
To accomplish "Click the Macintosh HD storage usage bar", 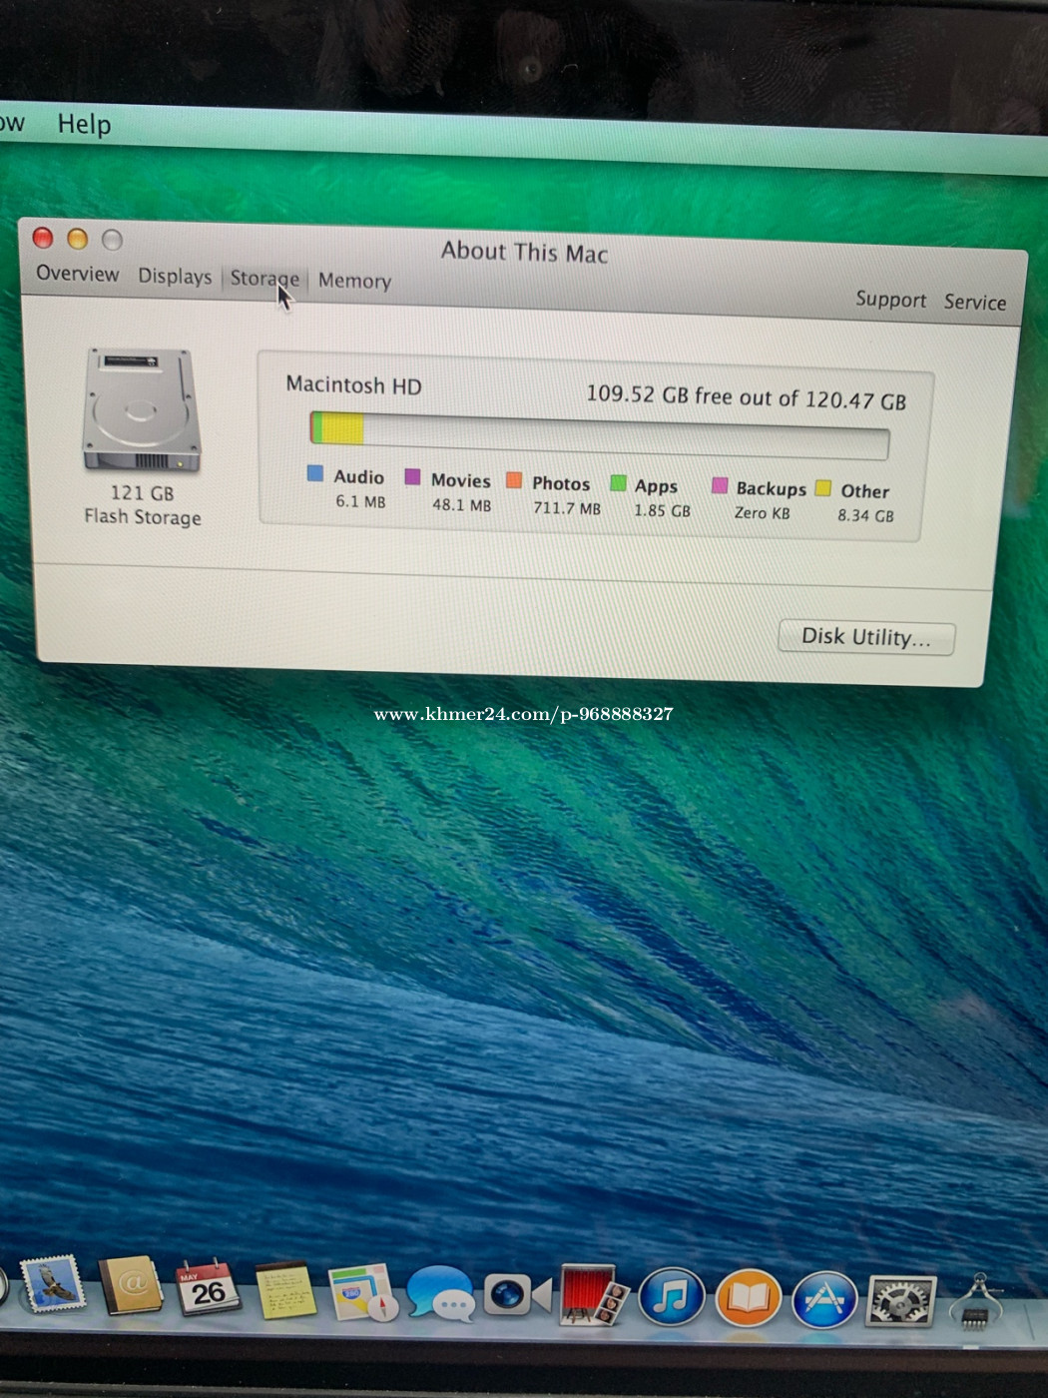I will (x=599, y=435).
